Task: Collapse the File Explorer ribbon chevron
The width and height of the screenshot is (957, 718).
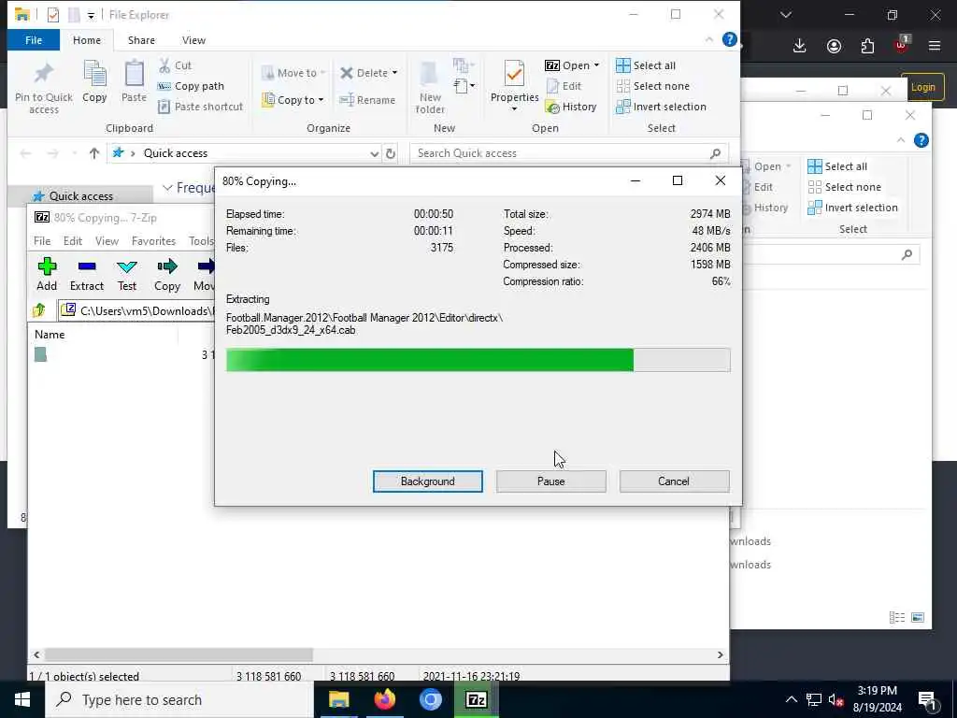Action: point(708,39)
